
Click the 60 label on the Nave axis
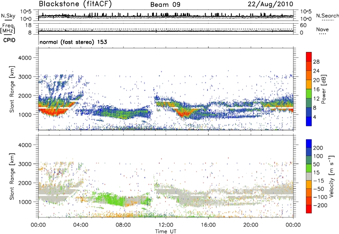[303, 25]
